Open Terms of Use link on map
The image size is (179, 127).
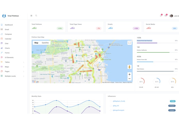pos(118,82)
